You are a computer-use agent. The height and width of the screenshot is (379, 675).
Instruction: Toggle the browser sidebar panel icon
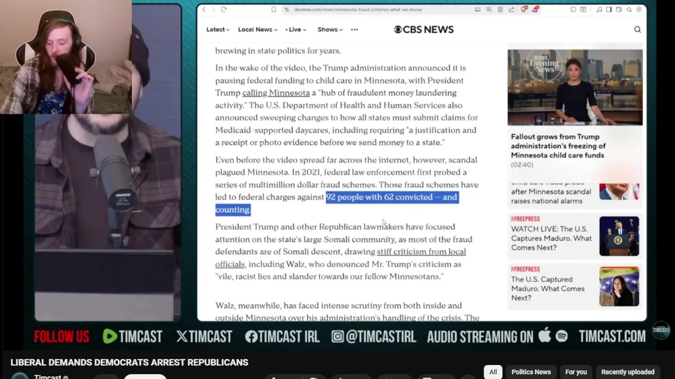tap(609, 9)
